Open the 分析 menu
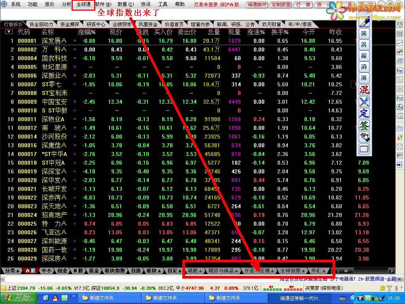The width and height of the screenshot is (405, 304). pyautogui.click(x=66, y=4)
